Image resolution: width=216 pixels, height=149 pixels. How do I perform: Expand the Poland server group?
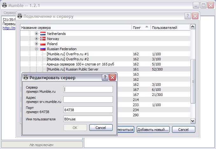coord(37,44)
